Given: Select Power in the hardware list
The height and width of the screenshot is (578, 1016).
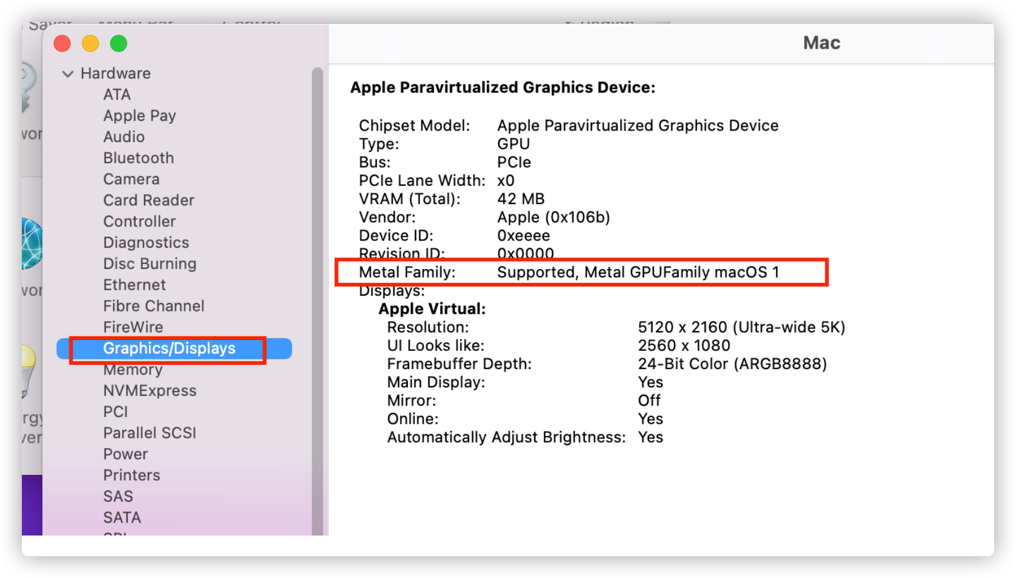Looking at the screenshot, I should tap(125, 454).
